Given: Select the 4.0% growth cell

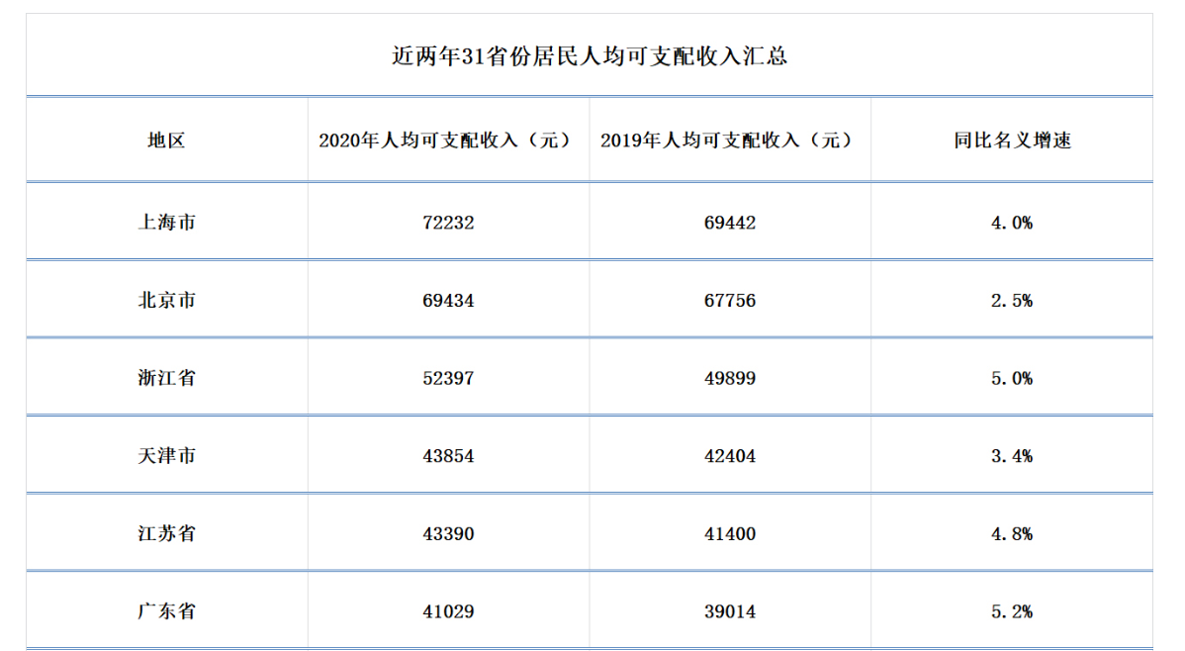Looking at the screenshot, I should pos(1012,223).
